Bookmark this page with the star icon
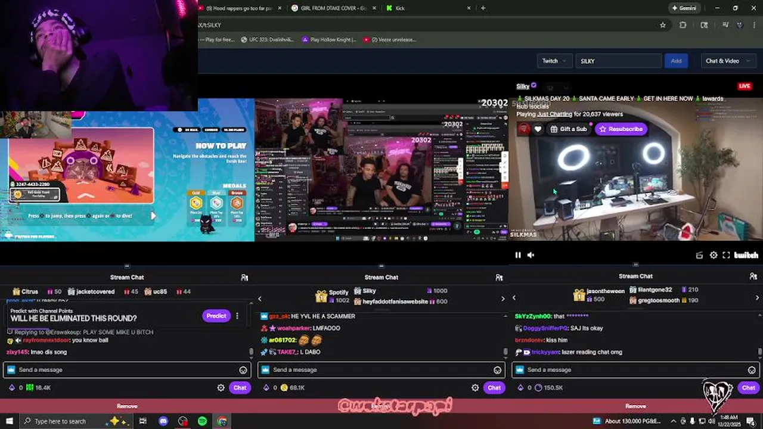 662,25
